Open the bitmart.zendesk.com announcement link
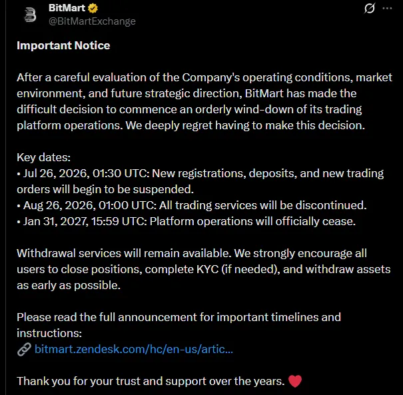Viewport: 403px width, 395px height. point(134,349)
